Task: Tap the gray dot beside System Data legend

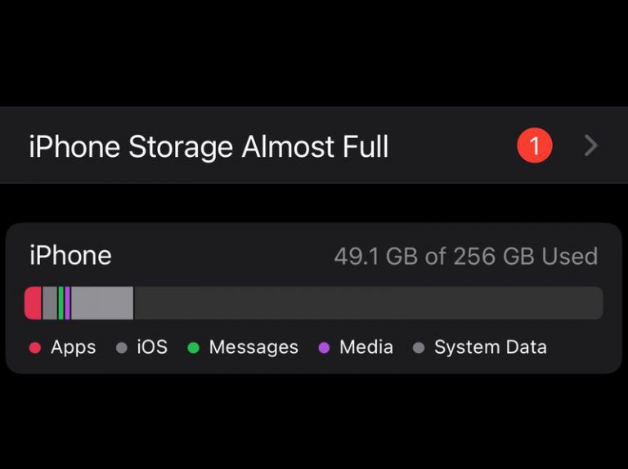Action: (419, 348)
